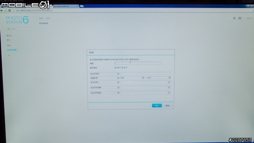The width and height of the screenshot is (254, 143).
Task: Click the browser forward arrow
Action: tap(6, 11)
